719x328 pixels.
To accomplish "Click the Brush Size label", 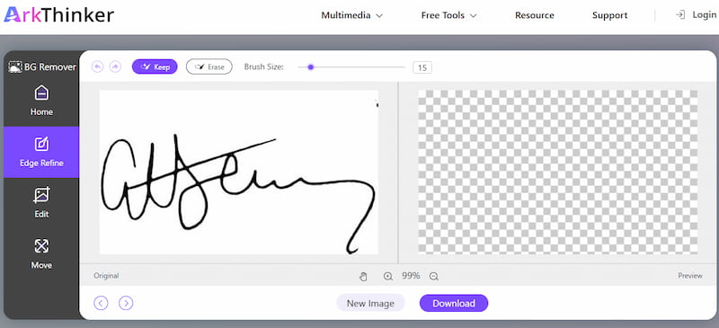I will coord(263,67).
